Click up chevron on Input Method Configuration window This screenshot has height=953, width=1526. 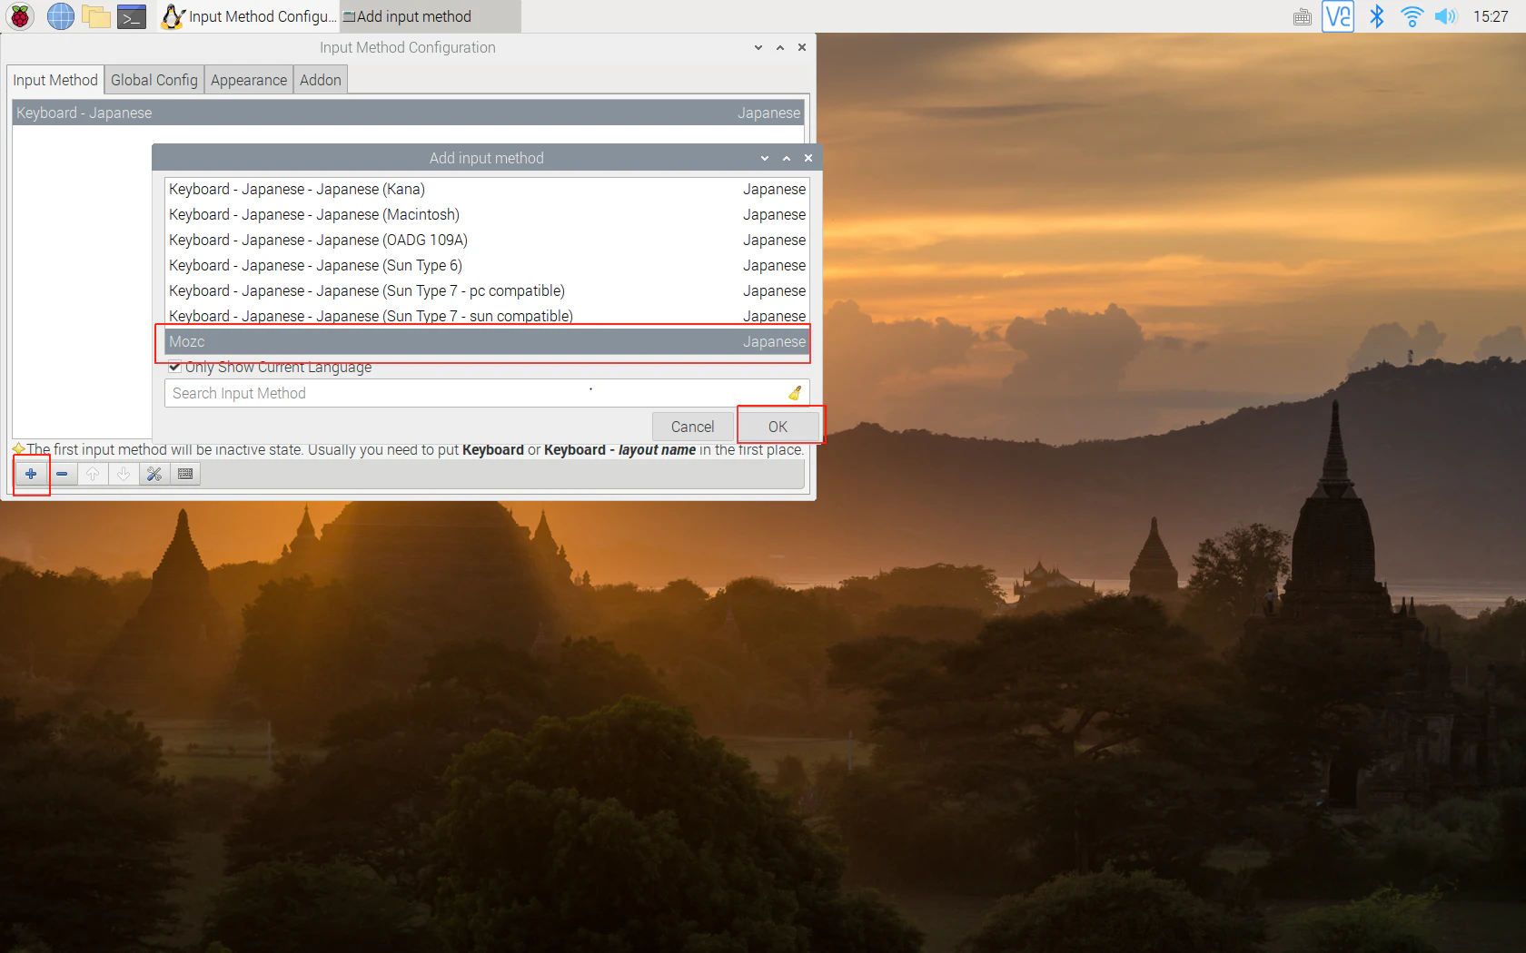point(780,47)
